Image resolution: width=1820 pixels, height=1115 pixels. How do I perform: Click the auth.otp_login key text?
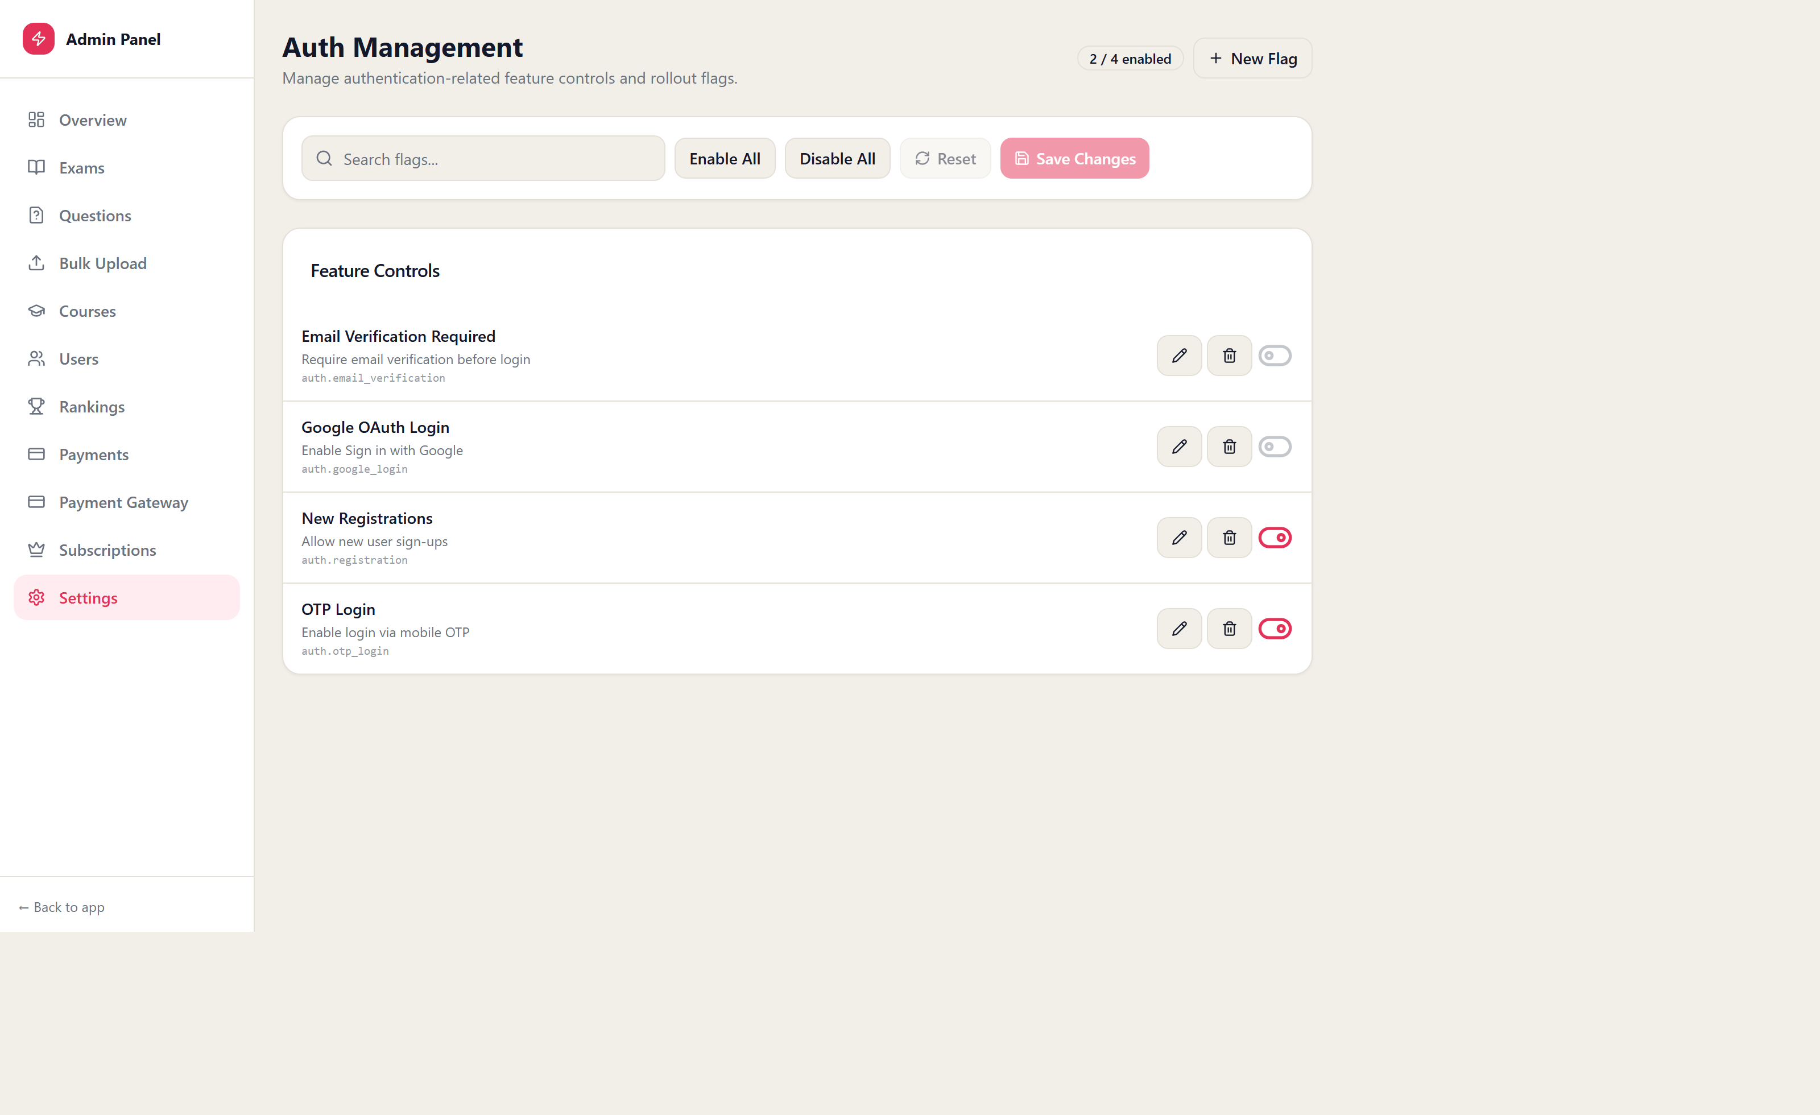pos(345,651)
